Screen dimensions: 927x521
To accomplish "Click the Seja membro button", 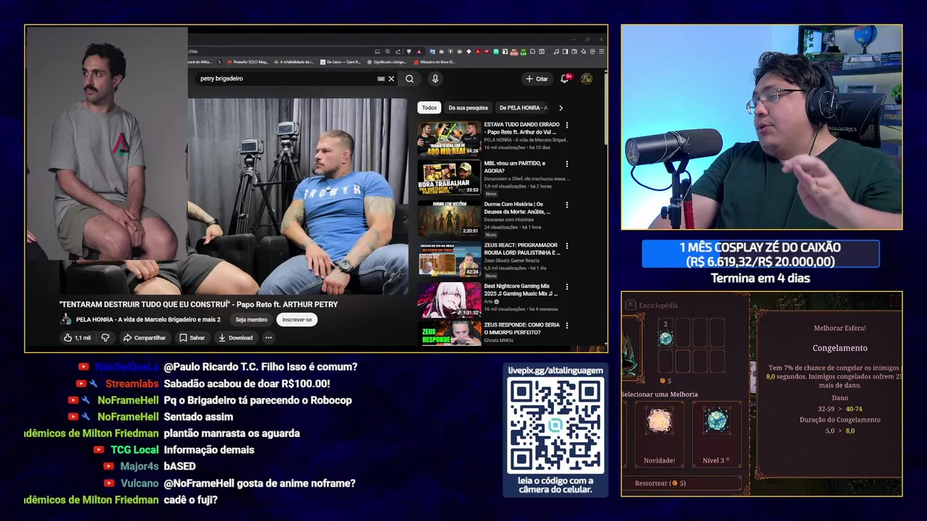I will click(251, 319).
